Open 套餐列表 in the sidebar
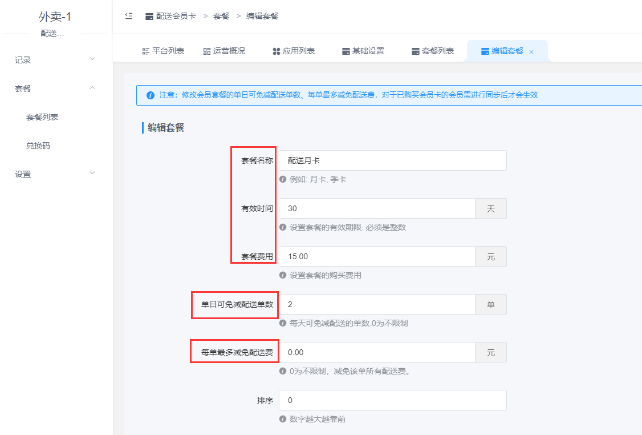This screenshot has height=435, width=642. tap(42, 117)
